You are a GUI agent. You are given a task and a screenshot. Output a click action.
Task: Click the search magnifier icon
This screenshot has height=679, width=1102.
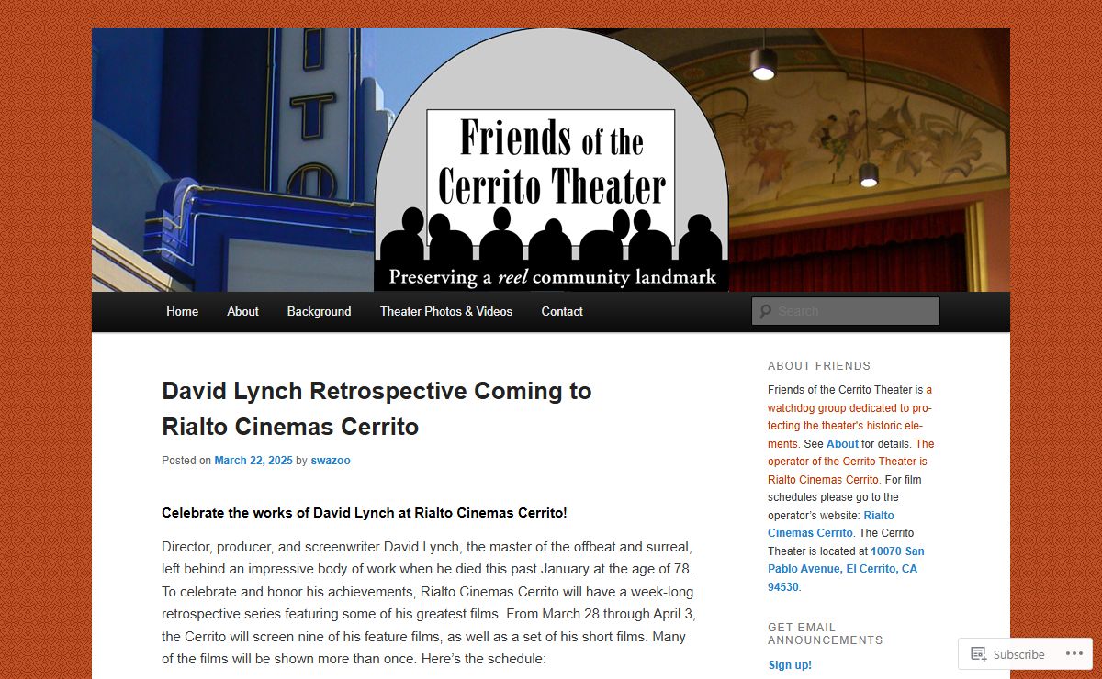tap(764, 311)
